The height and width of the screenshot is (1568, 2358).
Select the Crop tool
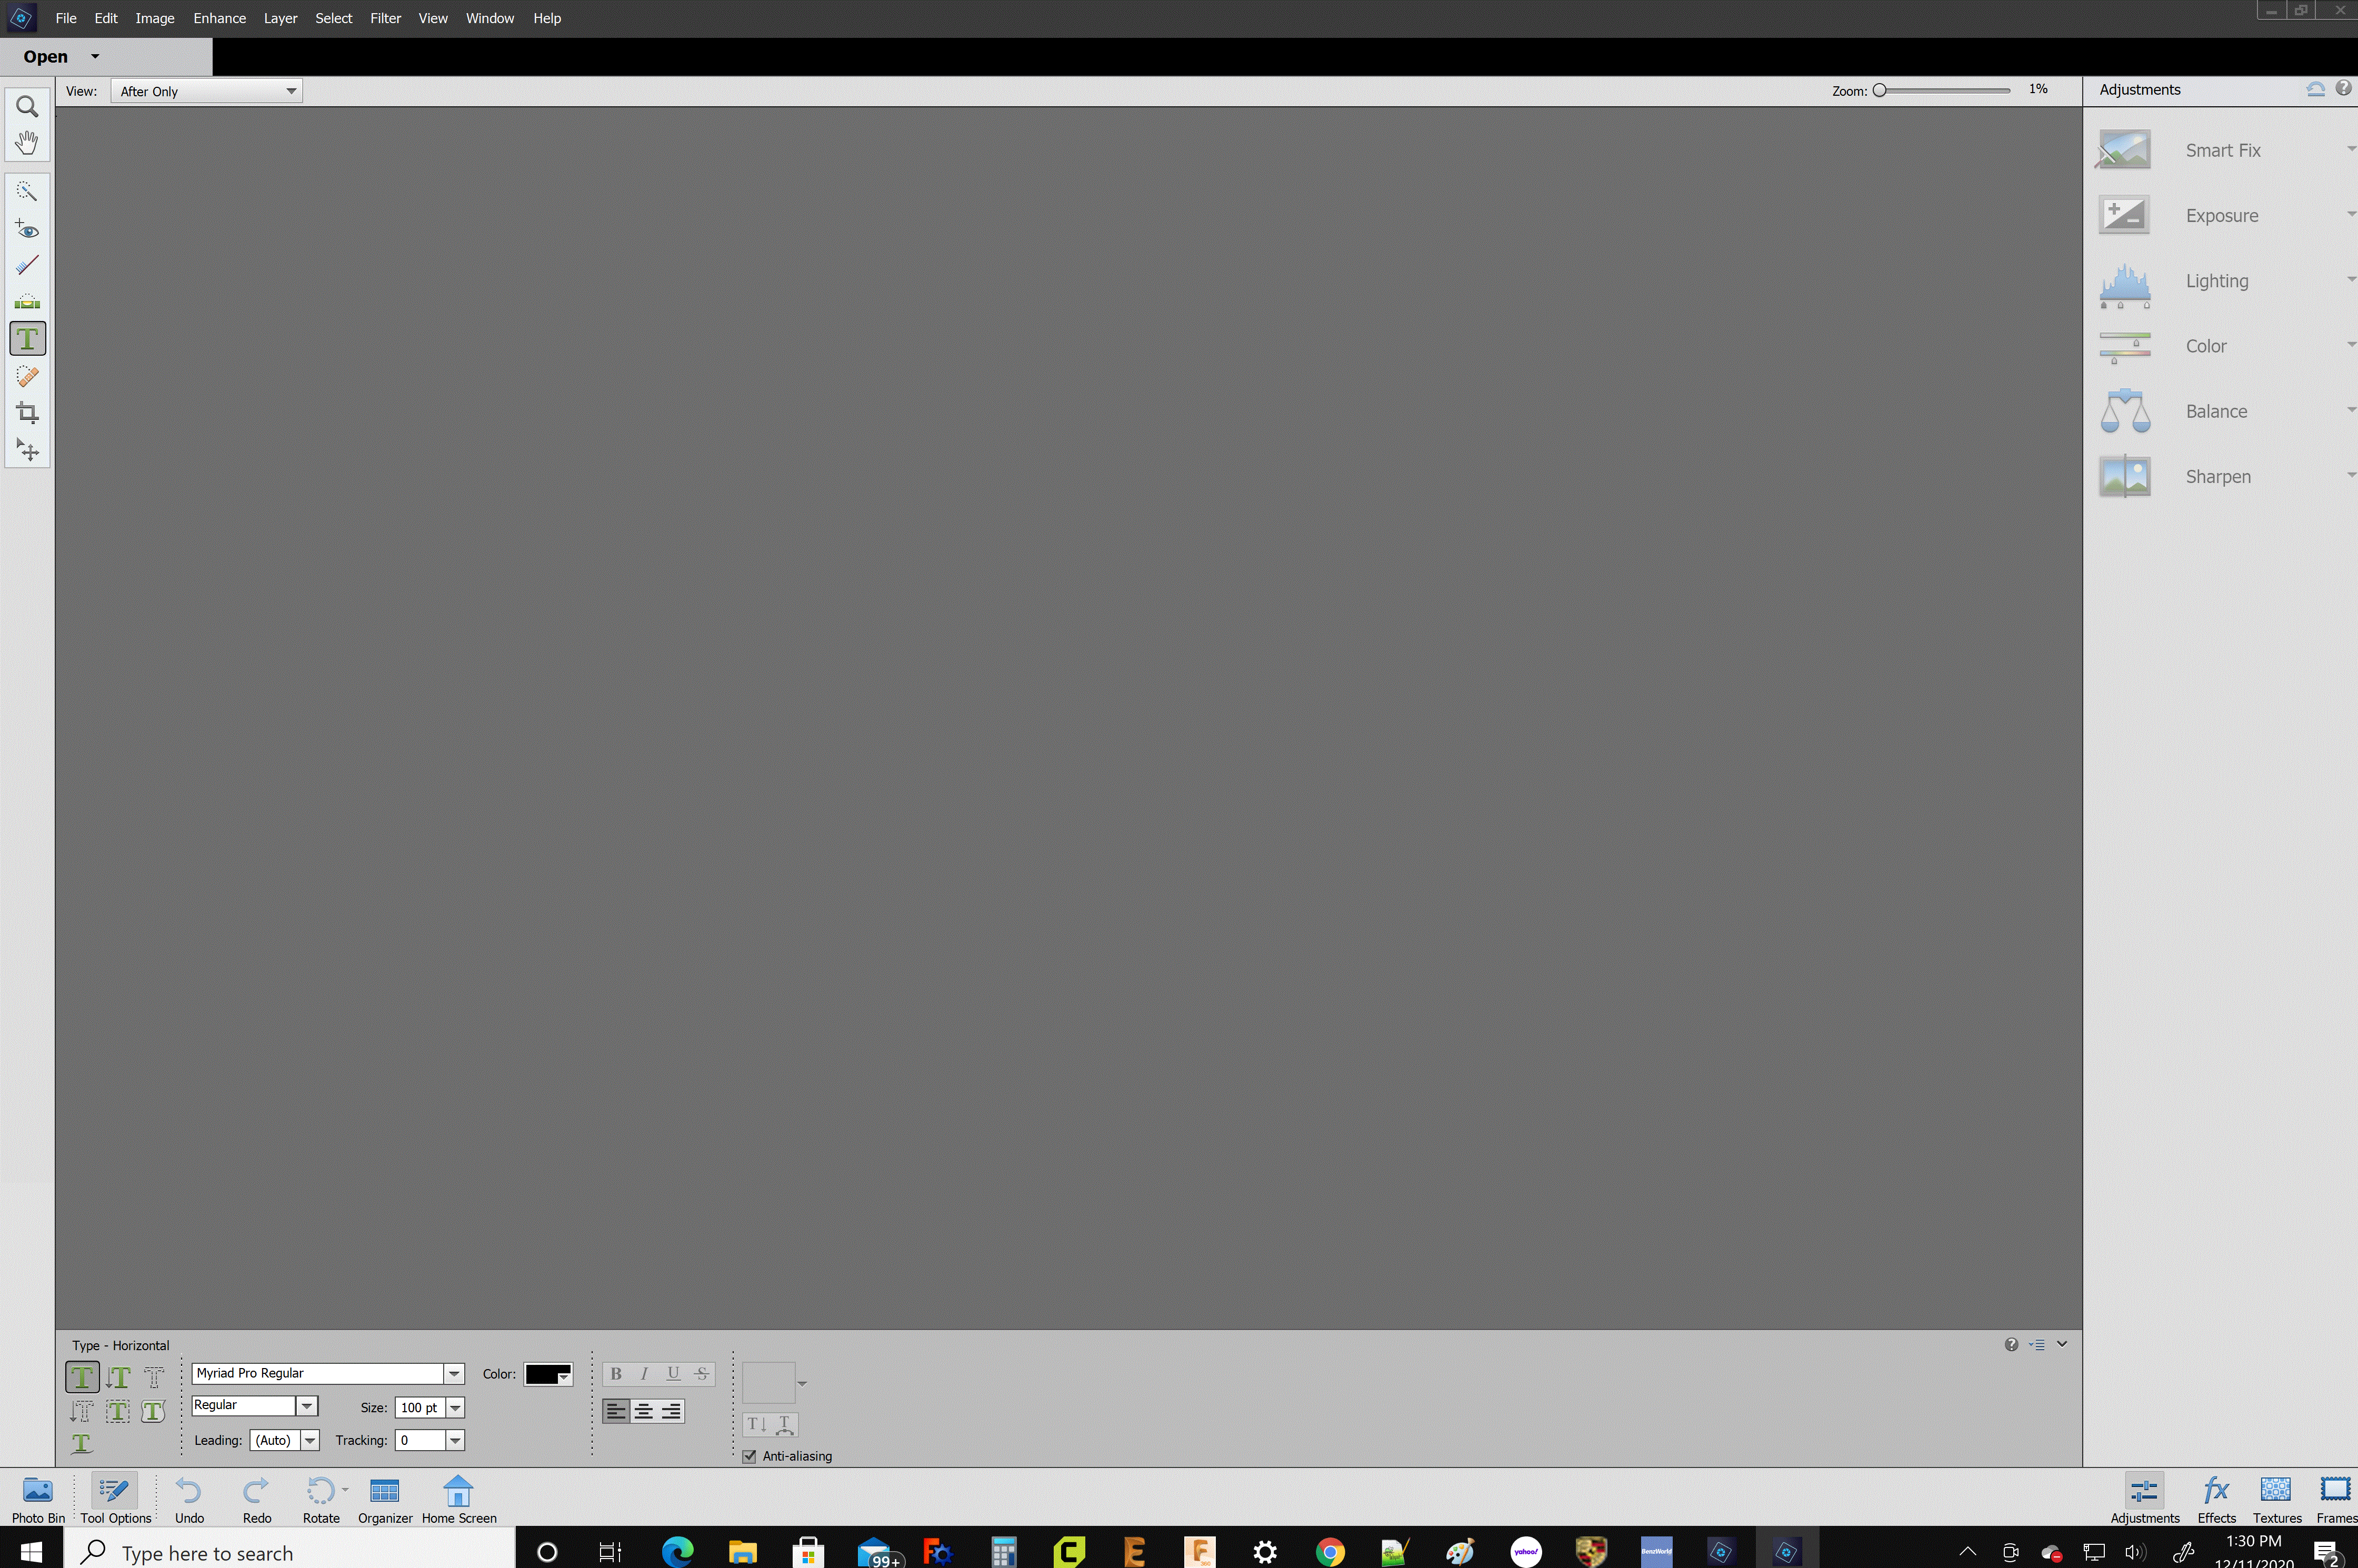(x=27, y=413)
